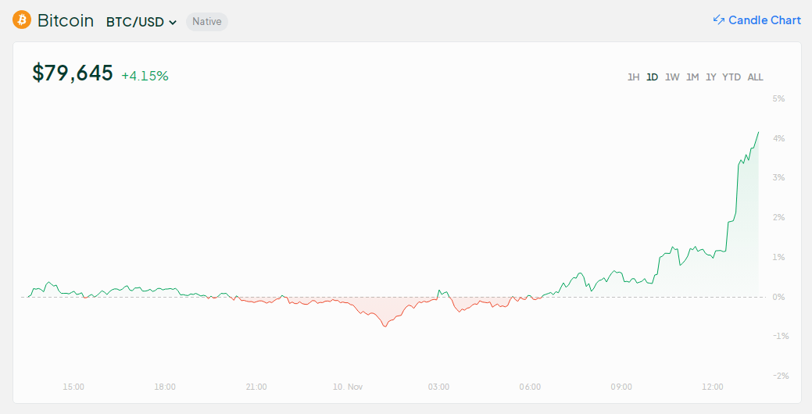812x414 pixels.
Task: Select the 1D time range
Action: pos(652,77)
